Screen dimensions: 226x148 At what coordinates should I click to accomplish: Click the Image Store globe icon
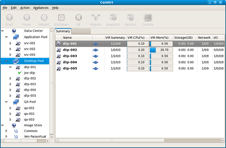[x=14, y=125]
